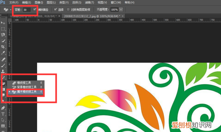
Task: Open the 窗口(W) menu
Action: pos(116,3)
